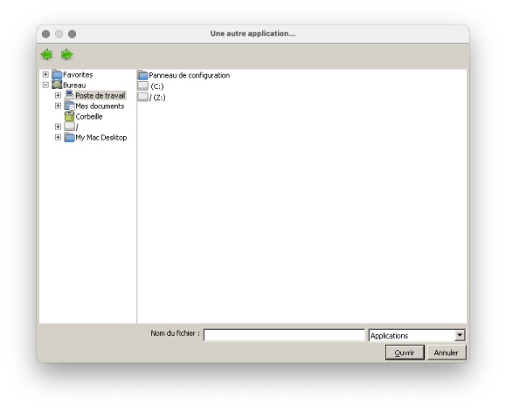Focus the Nom du fichier text field
Screen dimensions: 506x411
[x=284, y=335]
